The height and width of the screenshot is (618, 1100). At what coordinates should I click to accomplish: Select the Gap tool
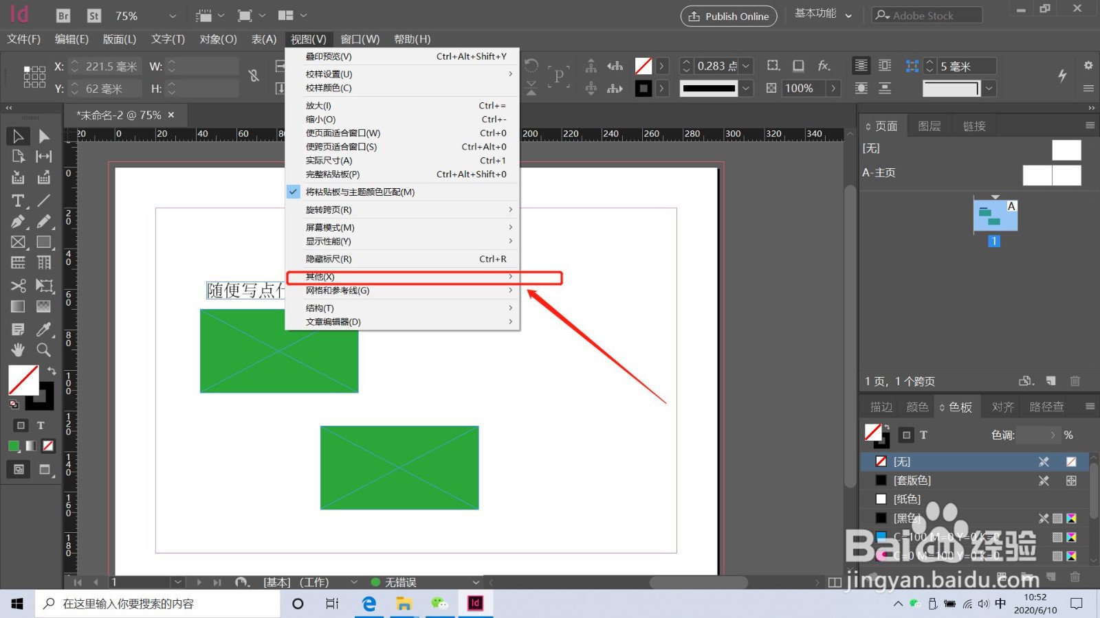coord(44,157)
